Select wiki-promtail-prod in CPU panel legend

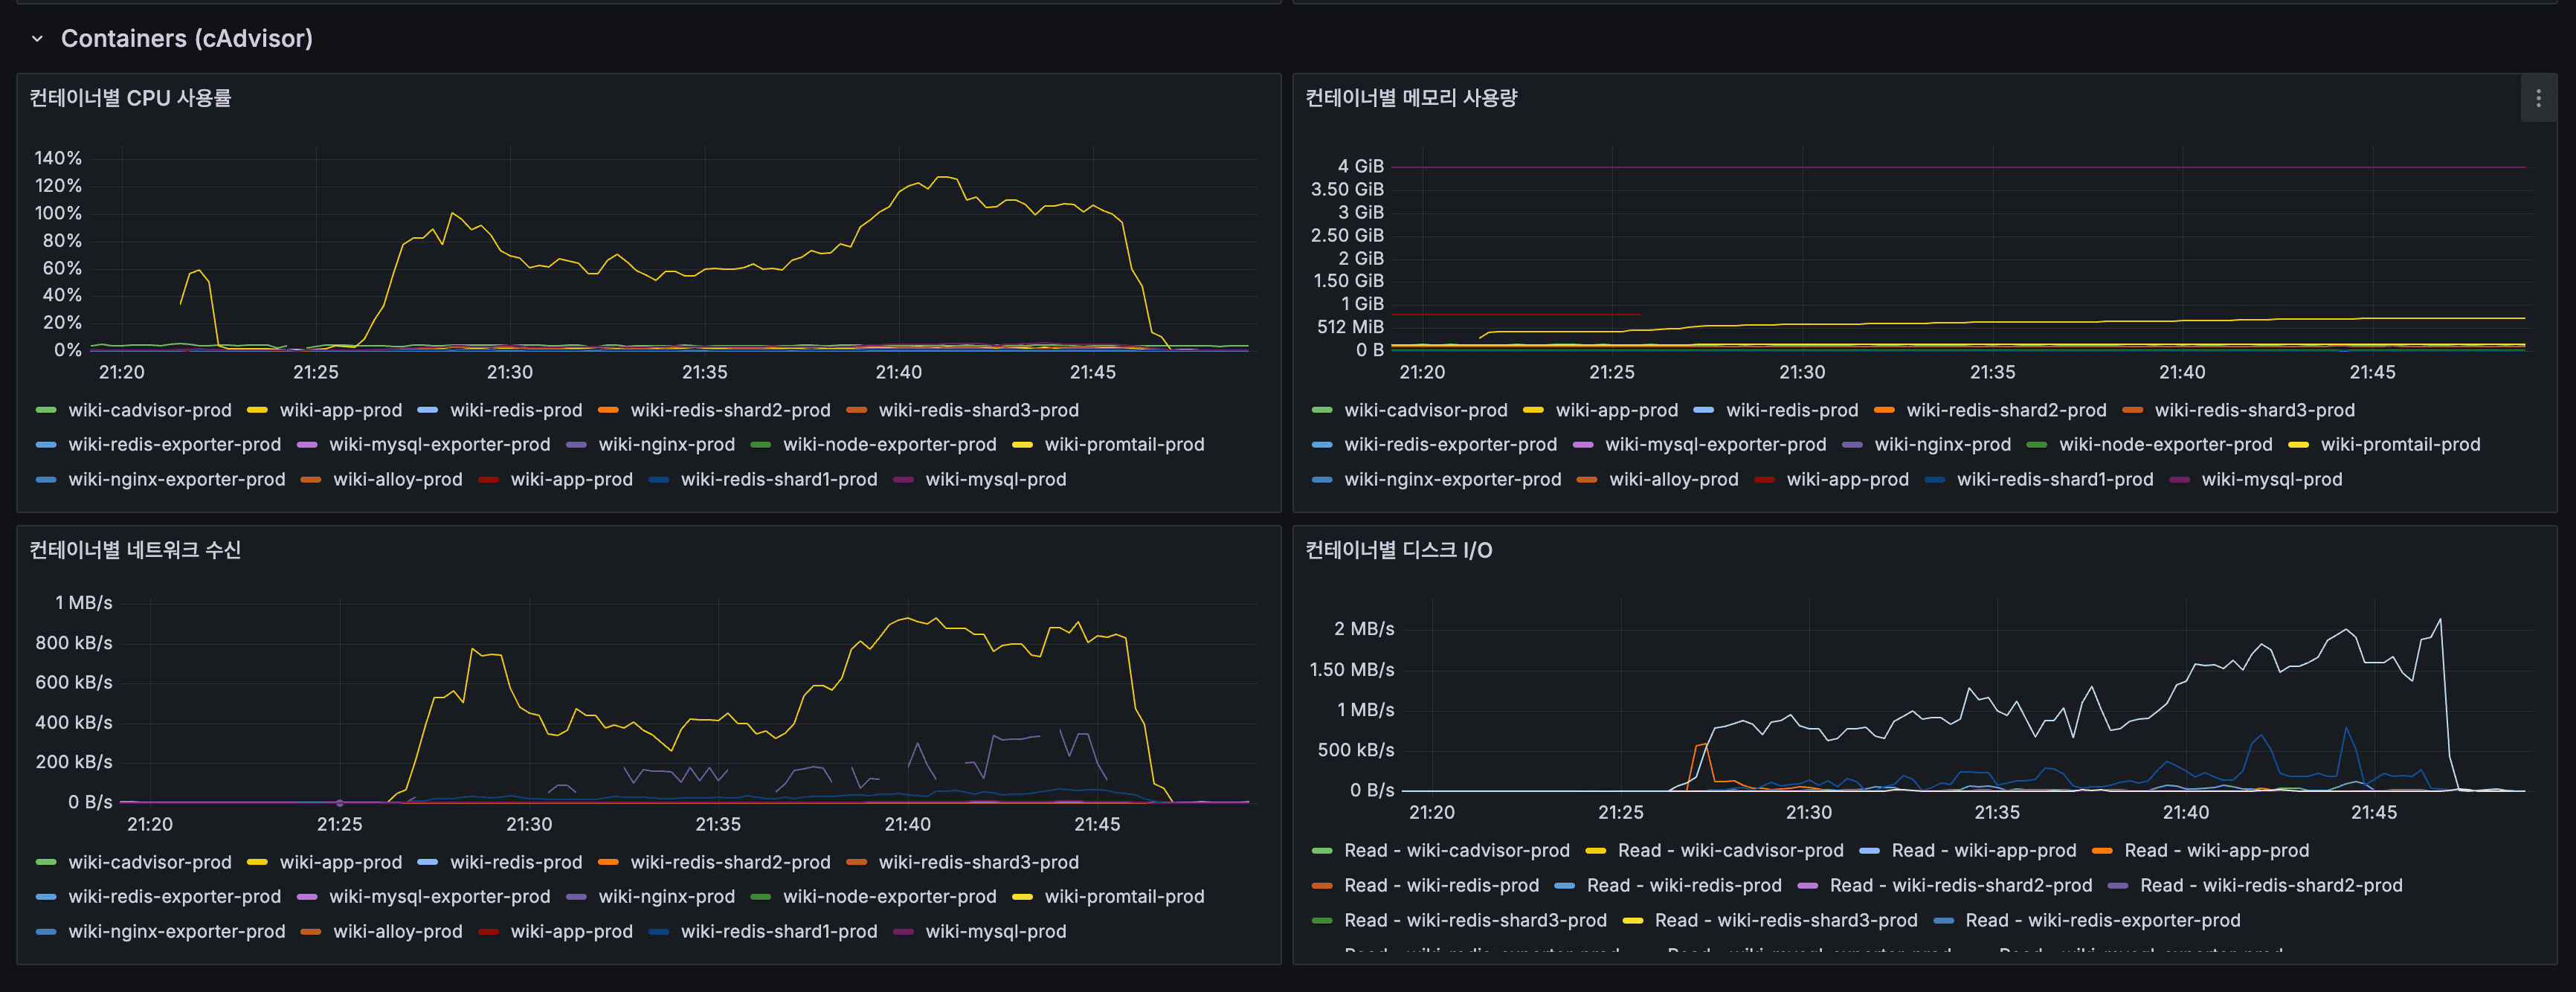pyautogui.click(x=1124, y=445)
